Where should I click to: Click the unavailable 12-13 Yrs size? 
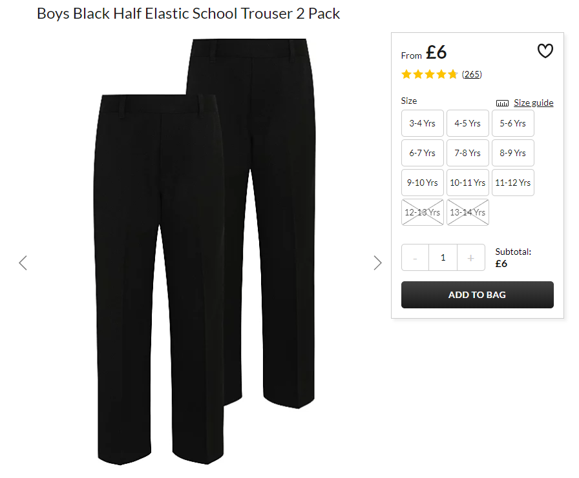(x=423, y=212)
